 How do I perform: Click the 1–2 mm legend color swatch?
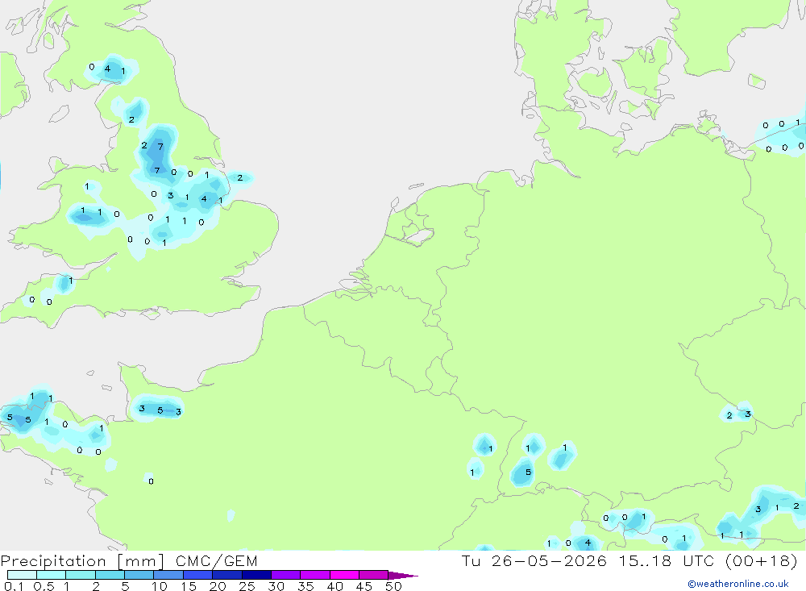80,575
